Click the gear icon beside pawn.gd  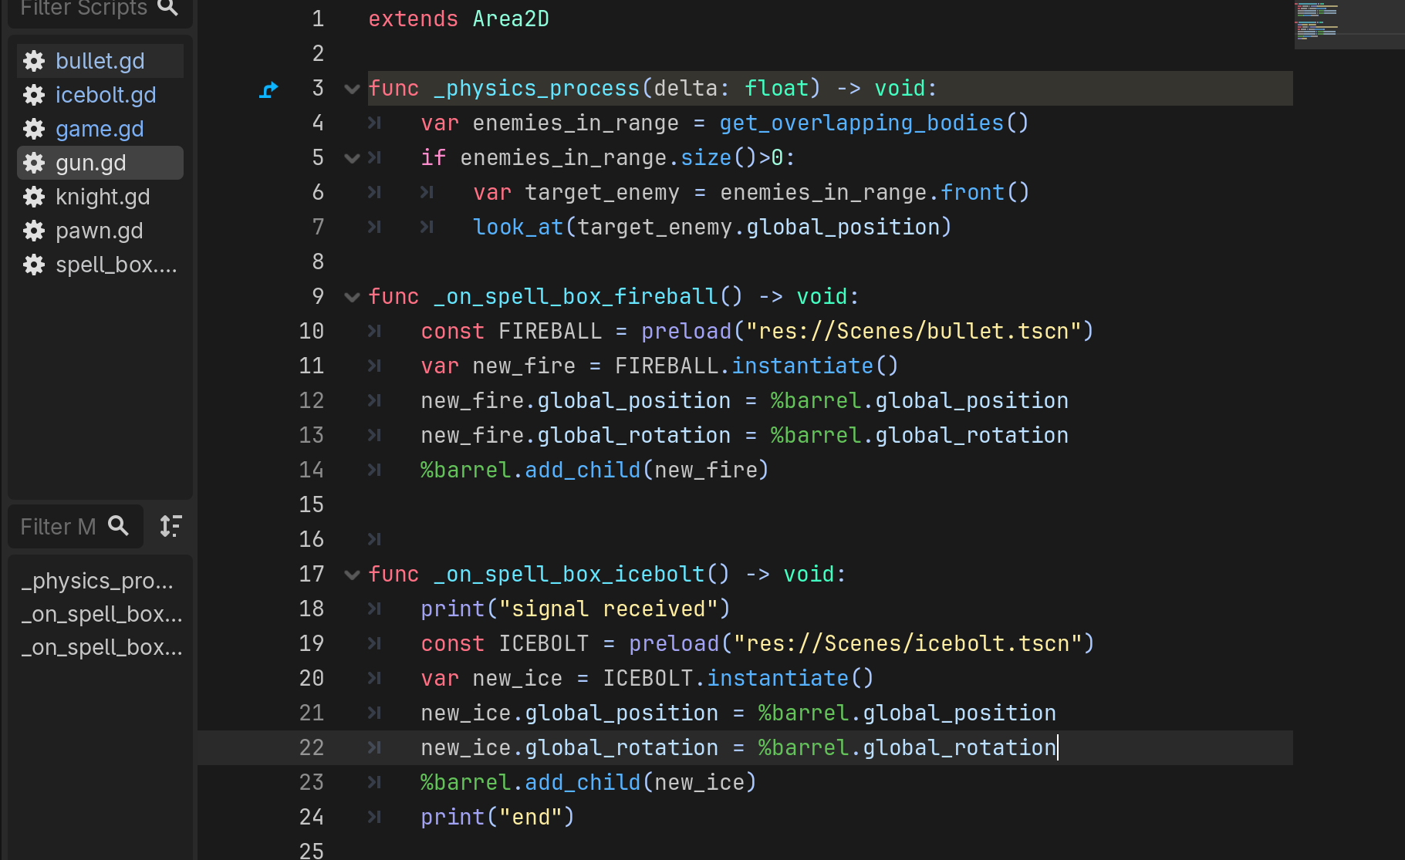[34, 231]
